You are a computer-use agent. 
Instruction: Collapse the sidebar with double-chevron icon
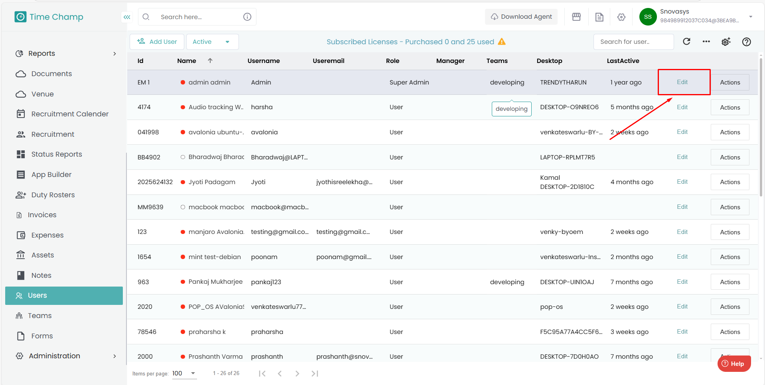tap(127, 17)
